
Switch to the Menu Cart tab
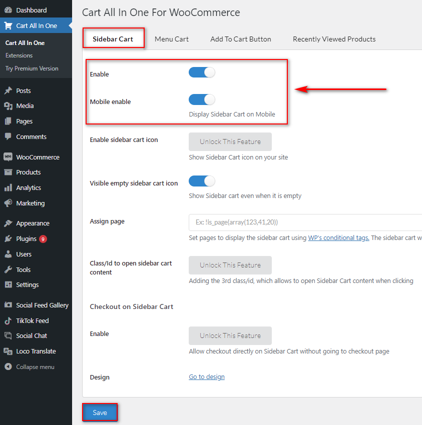pyautogui.click(x=172, y=39)
